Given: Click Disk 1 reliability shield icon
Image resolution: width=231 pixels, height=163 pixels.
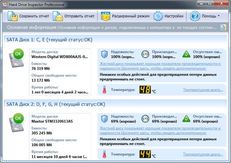Looking at the screenshot, I should [104, 54].
